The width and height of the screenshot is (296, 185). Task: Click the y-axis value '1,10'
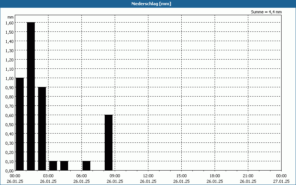pyautogui.click(x=10, y=69)
